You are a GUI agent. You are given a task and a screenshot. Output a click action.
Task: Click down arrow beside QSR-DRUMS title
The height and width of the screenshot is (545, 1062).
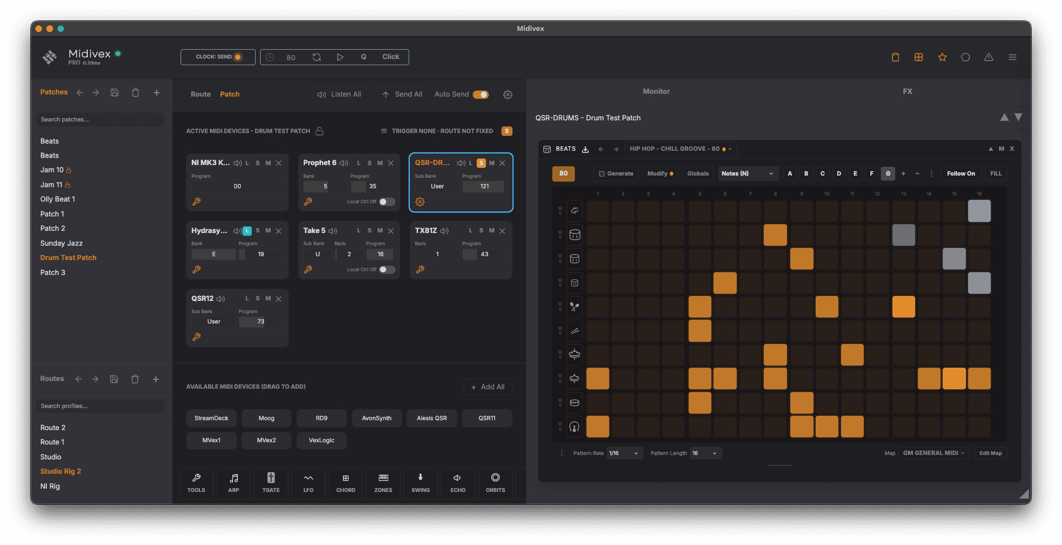pyautogui.click(x=1018, y=117)
